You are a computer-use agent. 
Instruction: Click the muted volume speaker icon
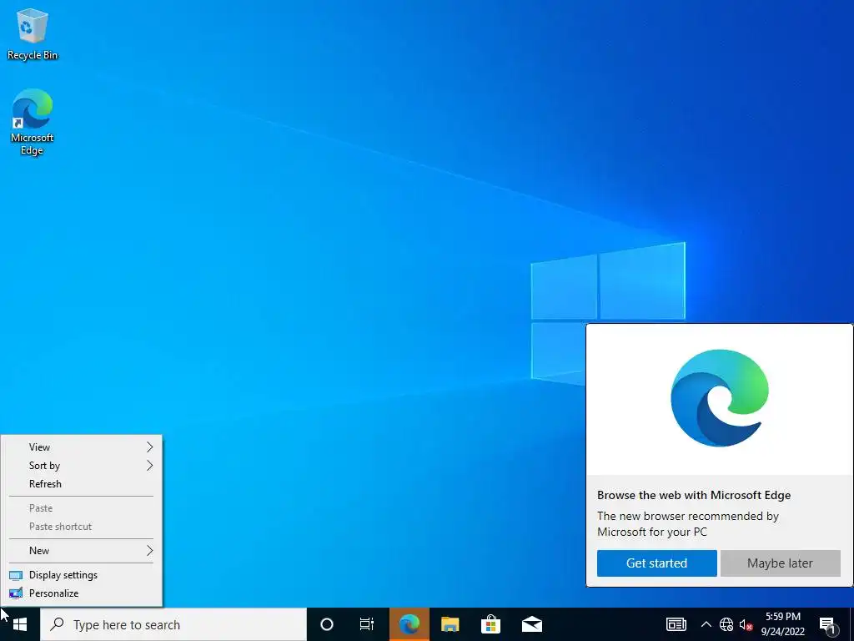point(746,624)
